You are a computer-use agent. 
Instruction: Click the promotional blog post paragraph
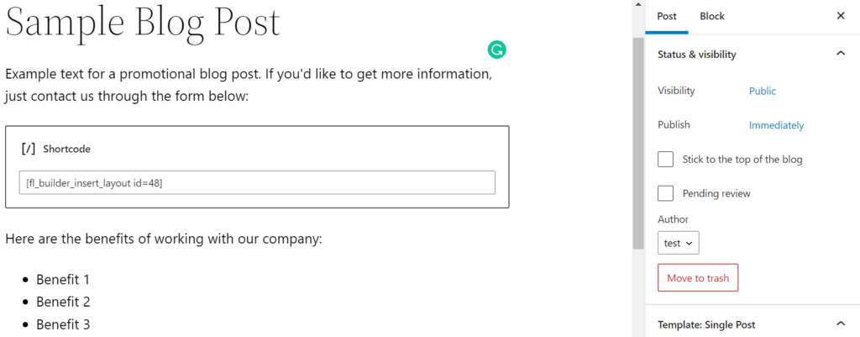[248, 85]
